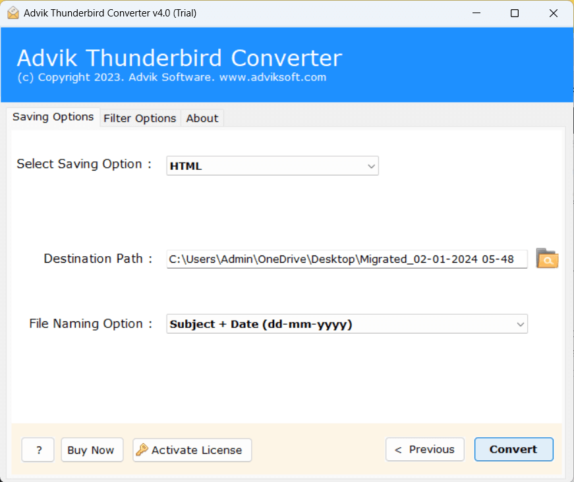Close the Advik Thunderbird Converter window
This screenshot has height=482, width=574.
coord(553,13)
